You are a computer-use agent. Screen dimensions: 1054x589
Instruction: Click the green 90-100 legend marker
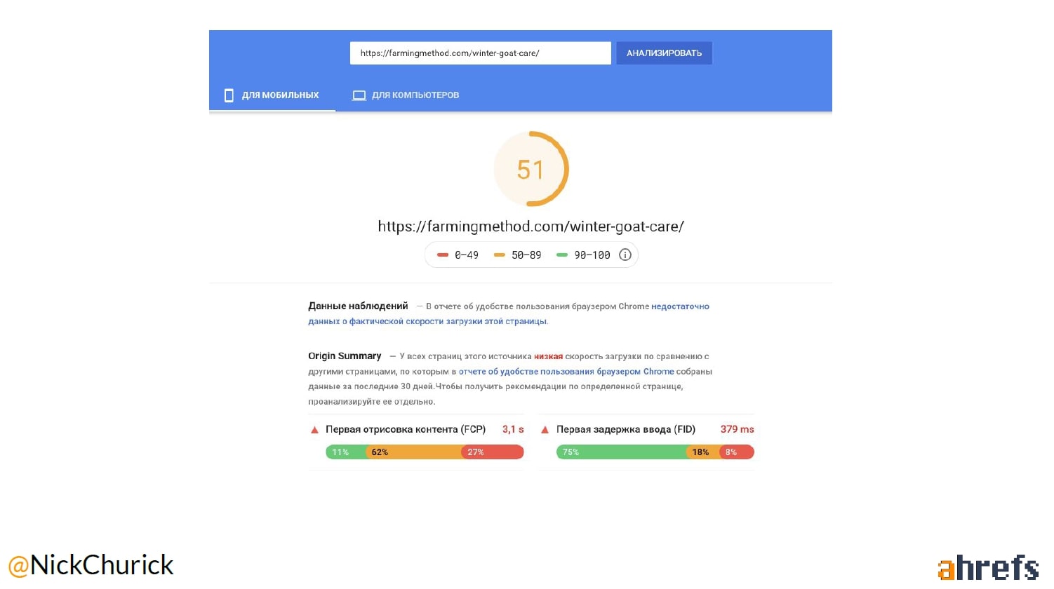click(562, 255)
